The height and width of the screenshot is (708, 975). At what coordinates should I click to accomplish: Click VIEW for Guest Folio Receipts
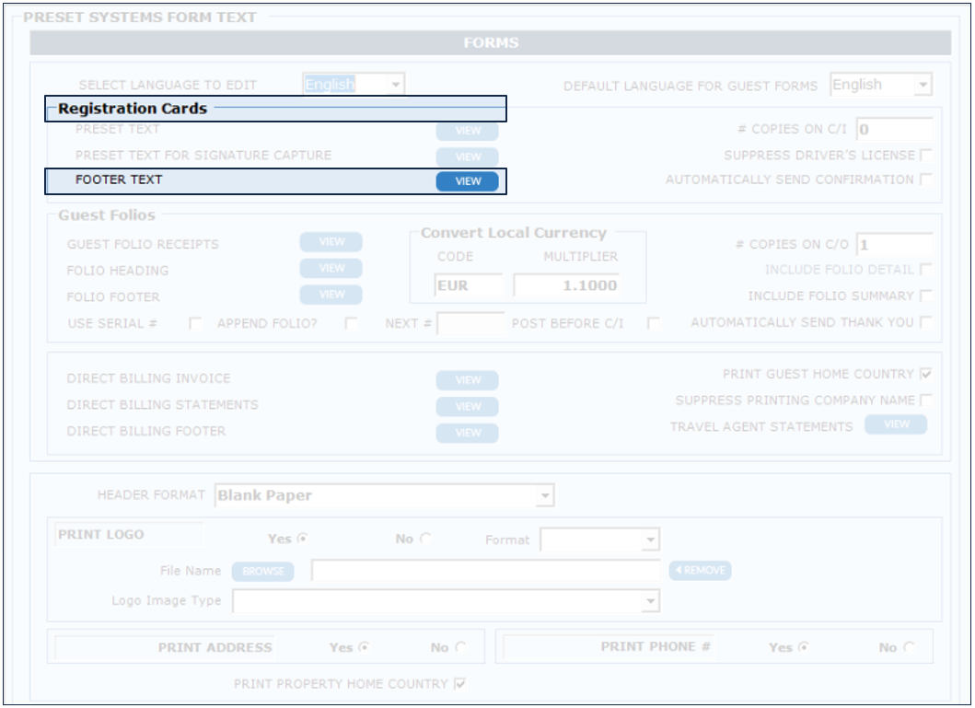[331, 242]
